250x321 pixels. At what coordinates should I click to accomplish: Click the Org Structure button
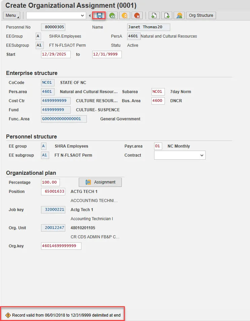point(201,15)
